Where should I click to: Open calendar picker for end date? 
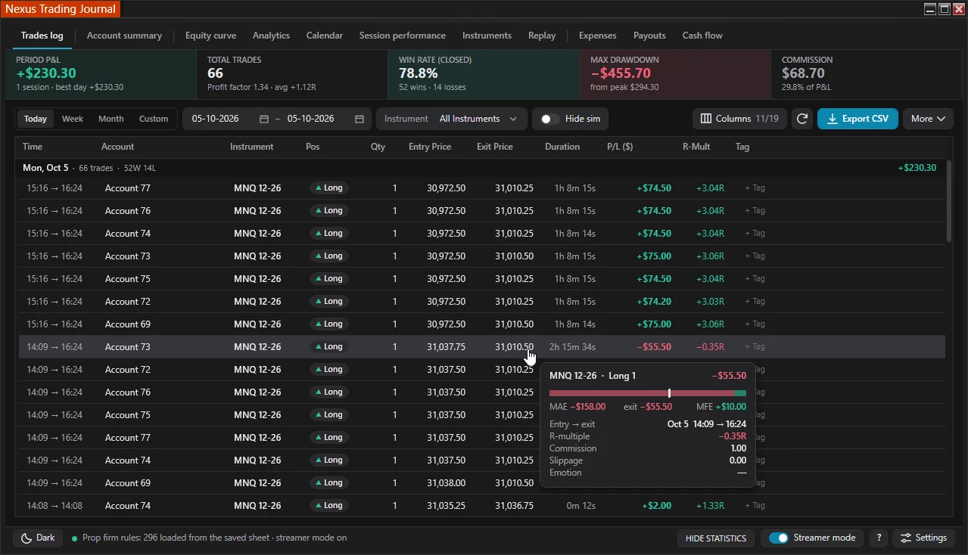(x=359, y=119)
